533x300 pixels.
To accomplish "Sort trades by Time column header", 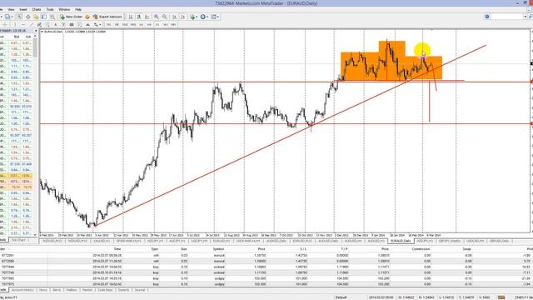I will pos(117,249).
